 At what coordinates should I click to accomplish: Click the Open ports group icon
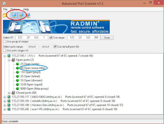(x=13, y=60)
